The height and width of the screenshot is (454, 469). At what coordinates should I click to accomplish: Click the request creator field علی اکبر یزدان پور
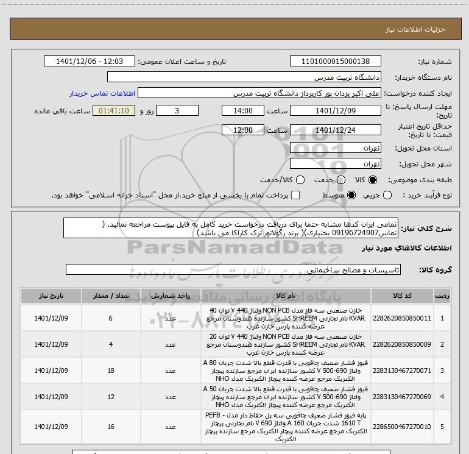click(259, 93)
